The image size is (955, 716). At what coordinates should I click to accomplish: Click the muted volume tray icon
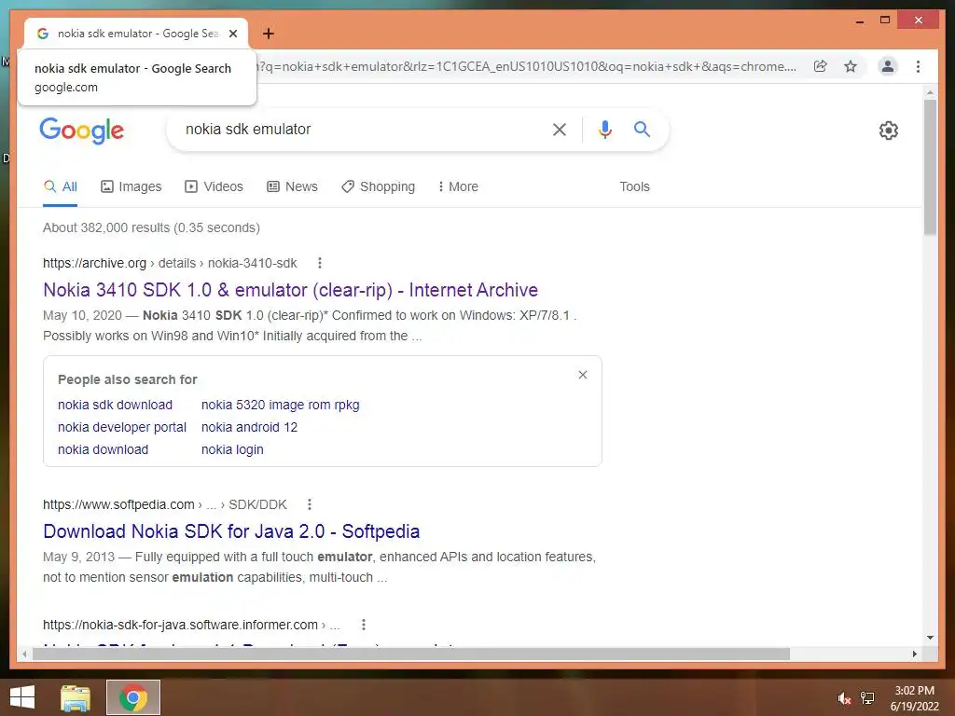844,698
